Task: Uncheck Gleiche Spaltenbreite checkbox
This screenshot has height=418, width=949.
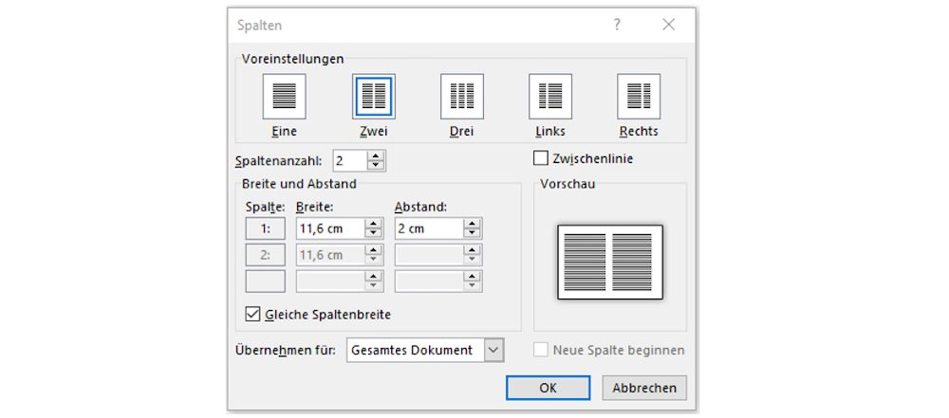Action: (x=252, y=314)
